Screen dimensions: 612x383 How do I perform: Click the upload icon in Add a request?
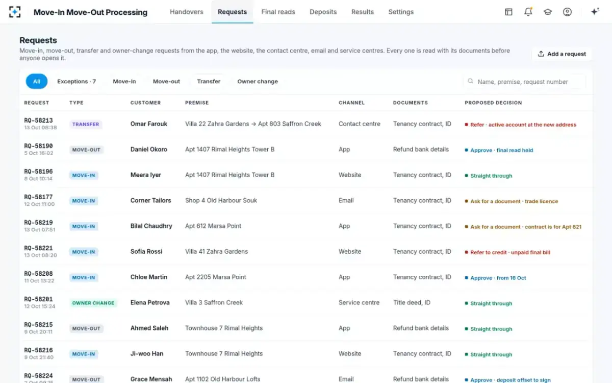pyautogui.click(x=541, y=54)
